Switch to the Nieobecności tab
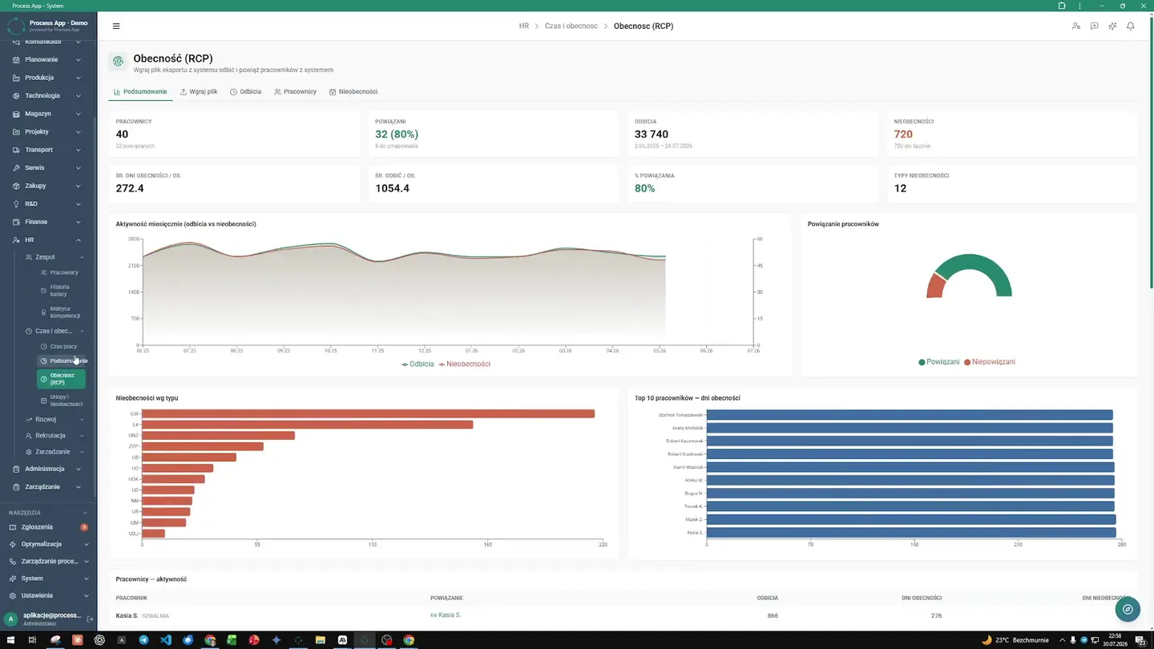 (x=353, y=92)
